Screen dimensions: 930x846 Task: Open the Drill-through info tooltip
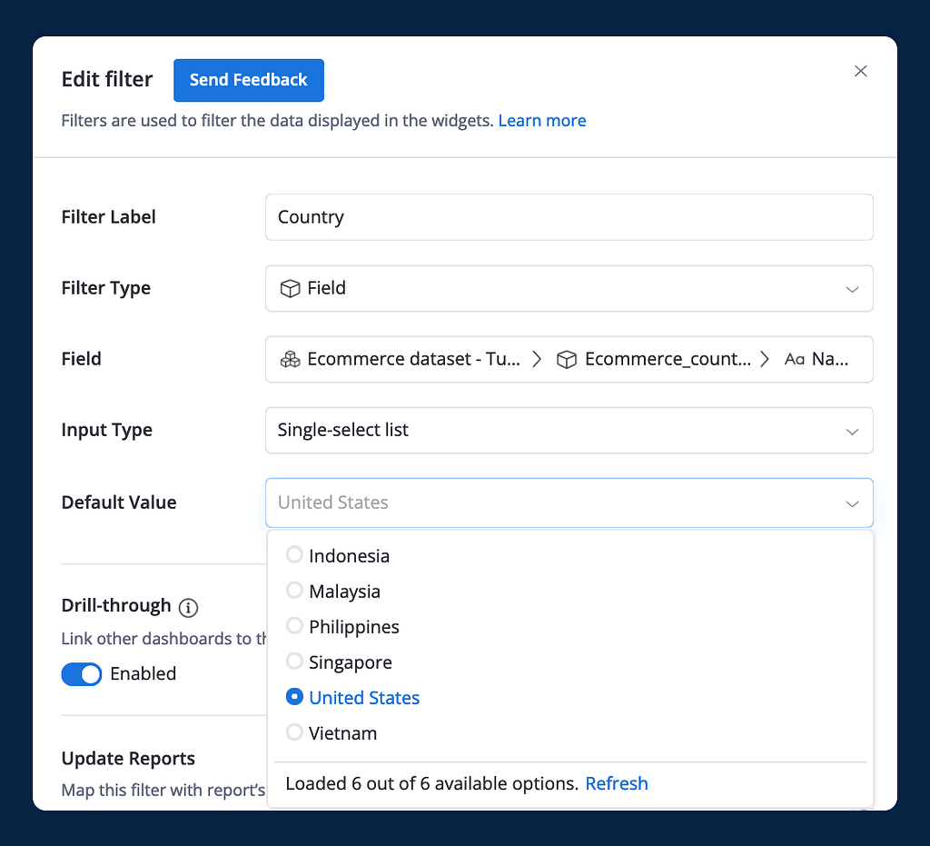tap(188, 607)
